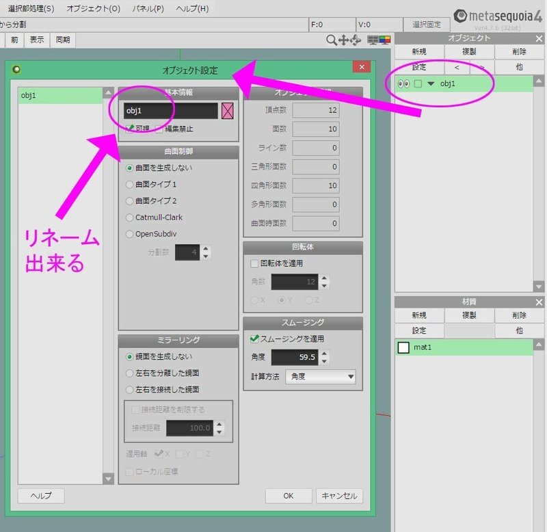This screenshot has width=547, height=532.
Task: Open the 計算方法 dropdown showing 角度
Action: 321,377
